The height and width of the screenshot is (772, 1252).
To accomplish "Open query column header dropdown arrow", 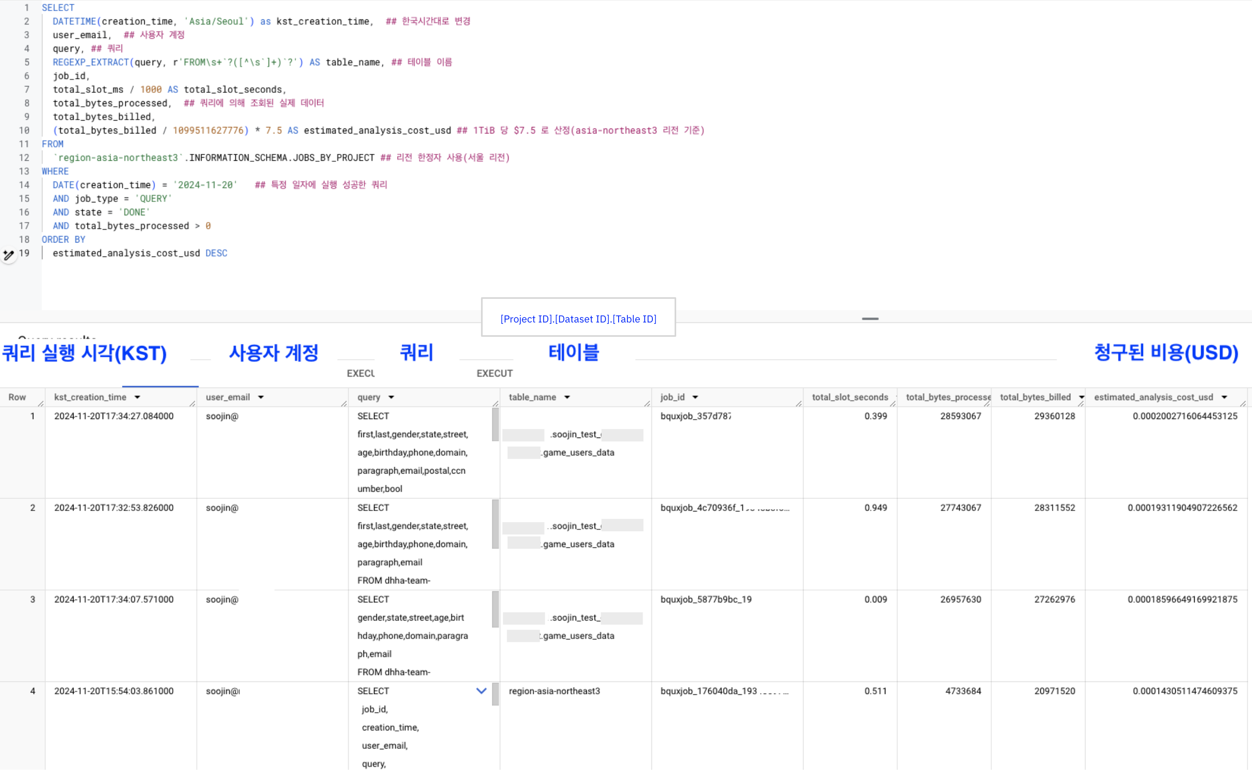I will (391, 397).
